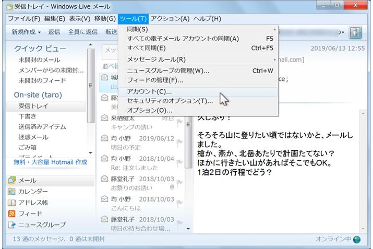This screenshot has width=373, height=249.
Task: Open the Mail (メール) view icon
Action: [11, 181]
